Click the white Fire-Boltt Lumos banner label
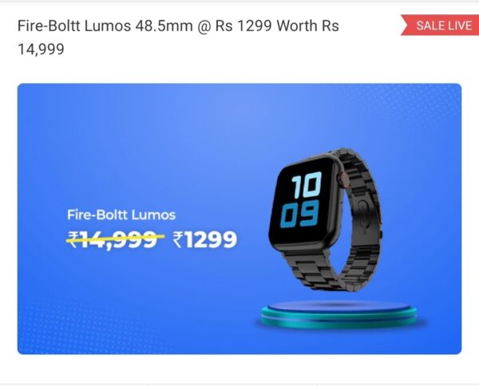The image size is (479, 386). pyautogui.click(x=121, y=215)
